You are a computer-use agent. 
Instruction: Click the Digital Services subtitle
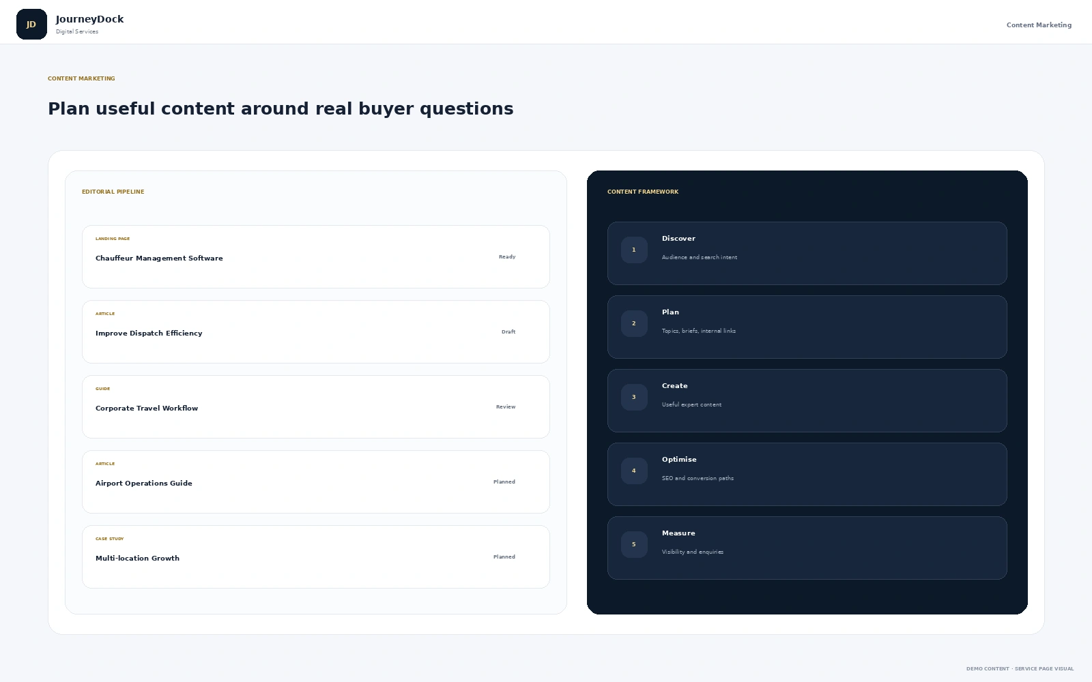click(x=77, y=32)
